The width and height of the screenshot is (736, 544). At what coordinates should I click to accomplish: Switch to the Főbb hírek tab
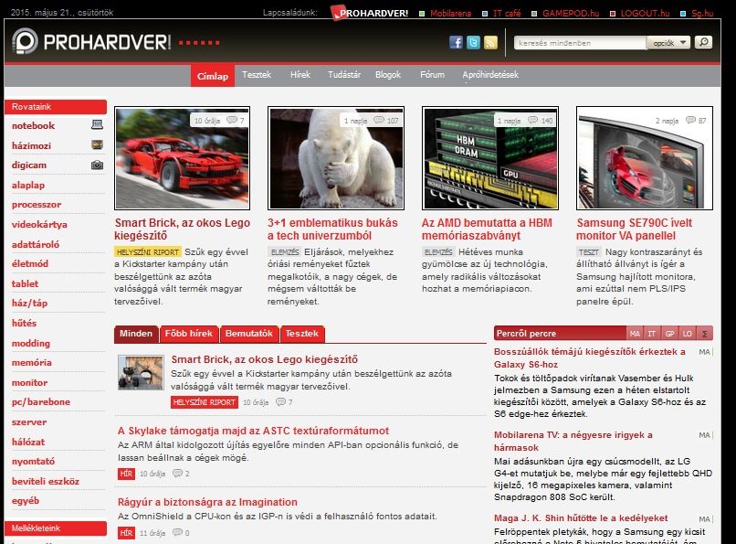[x=189, y=334]
